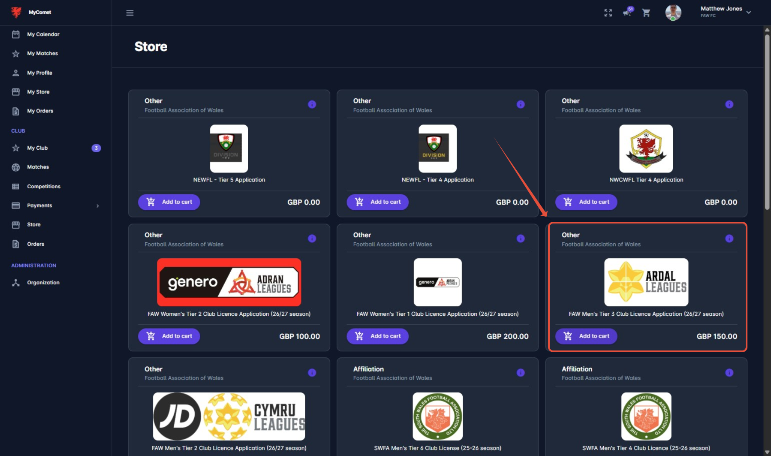The width and height of the screenshot is (771, 456).
Task: Add NEWFL Tier 4 Application to cart
Action: 377,202
